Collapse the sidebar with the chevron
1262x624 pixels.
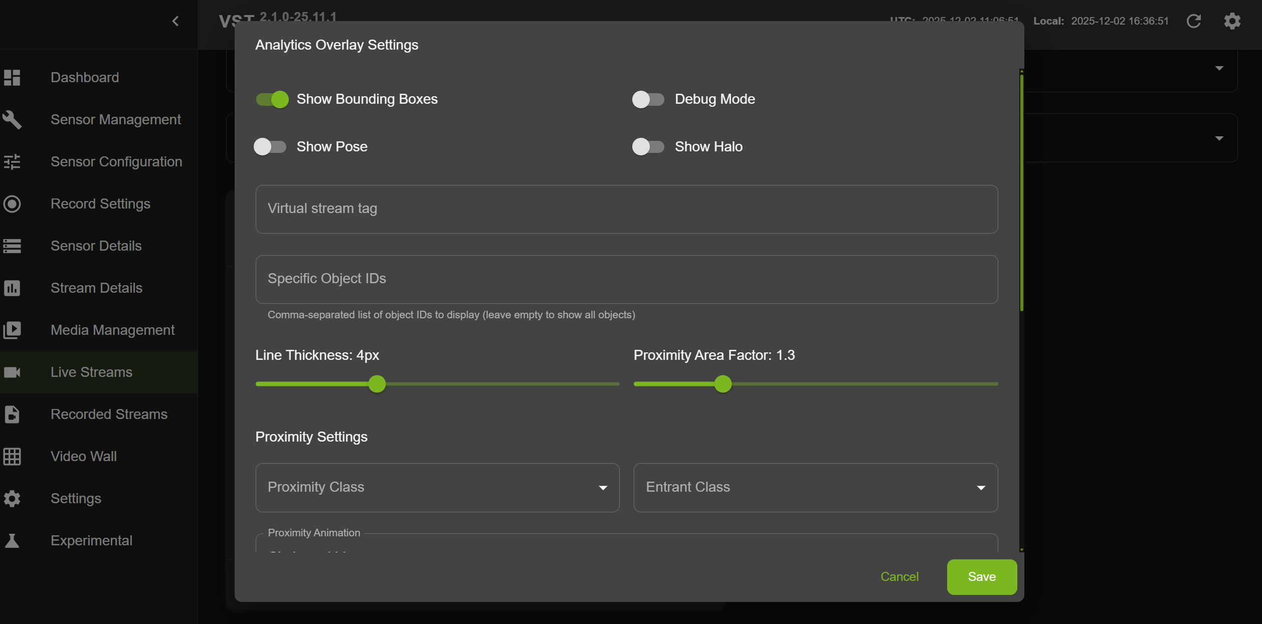point(175,21)
